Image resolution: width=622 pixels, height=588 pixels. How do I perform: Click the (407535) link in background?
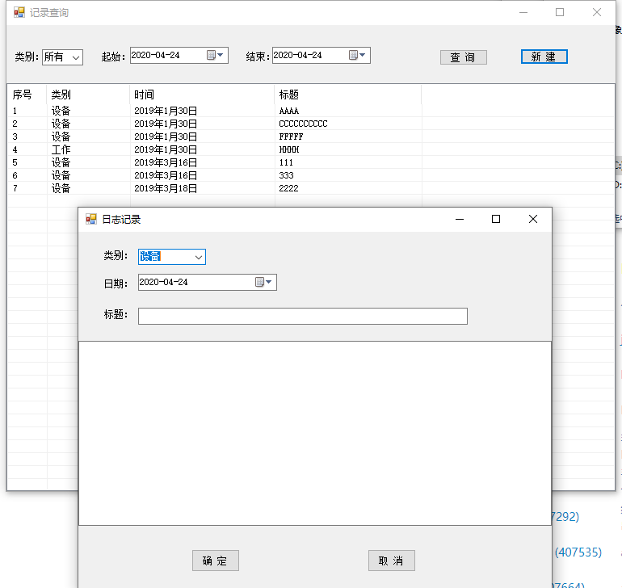(578, 552)
